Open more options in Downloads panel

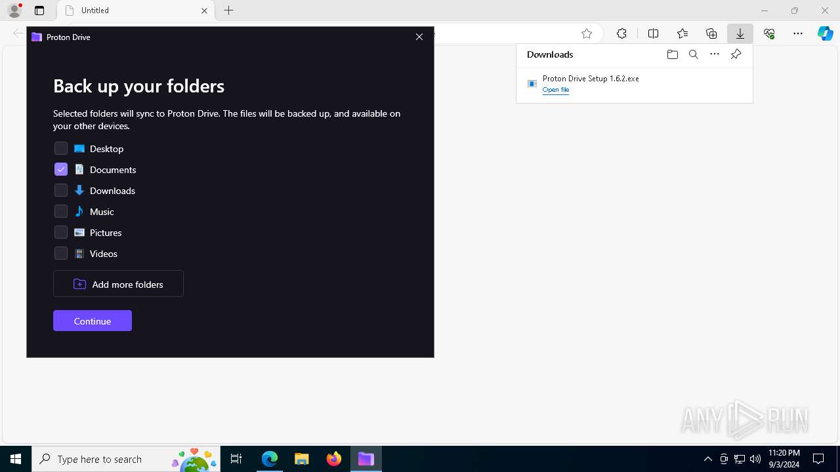click(x=715, y=54)
